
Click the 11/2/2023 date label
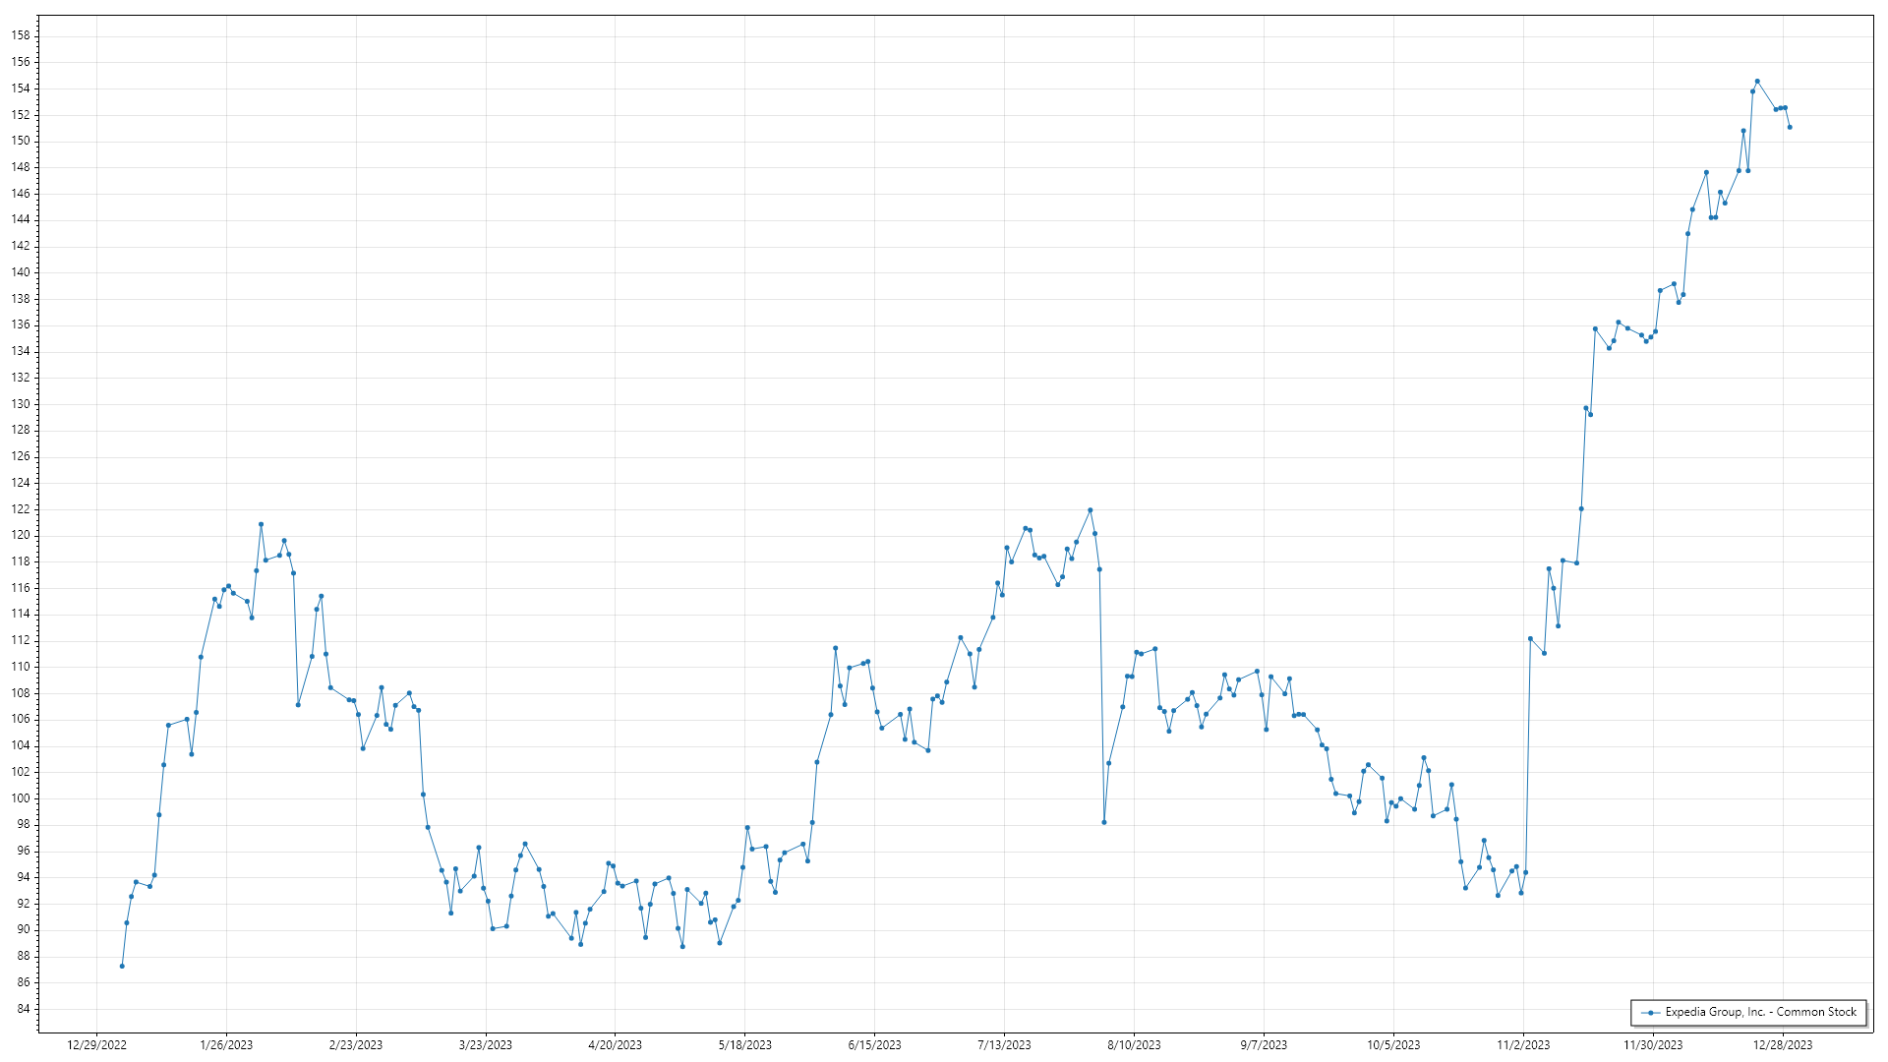click(x=1523, y=1045)
